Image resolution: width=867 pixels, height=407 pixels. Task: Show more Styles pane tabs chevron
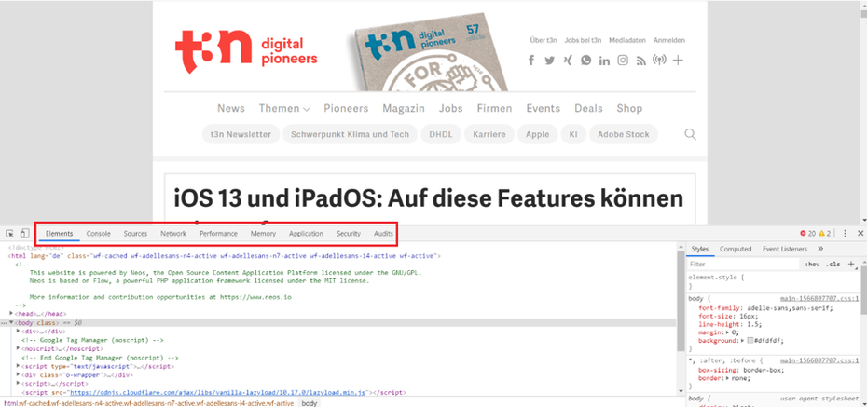point(820,249)
